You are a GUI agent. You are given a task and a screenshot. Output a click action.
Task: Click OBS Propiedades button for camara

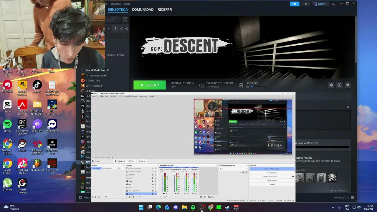click(120, 161)
